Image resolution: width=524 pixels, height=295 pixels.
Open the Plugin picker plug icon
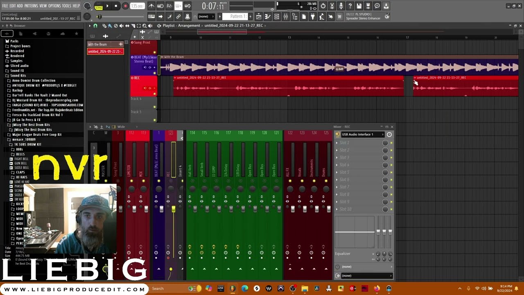tap(313, 16)
